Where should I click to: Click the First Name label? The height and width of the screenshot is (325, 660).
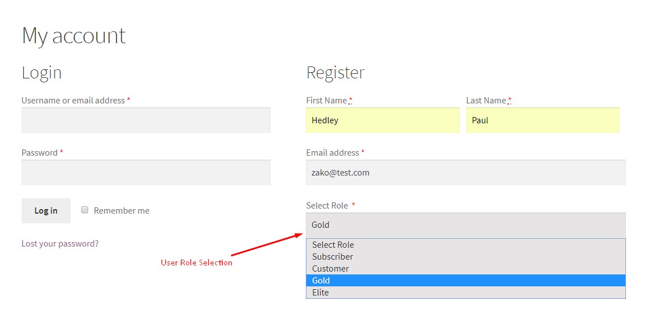pyautogui.click(x=326, y=100)
